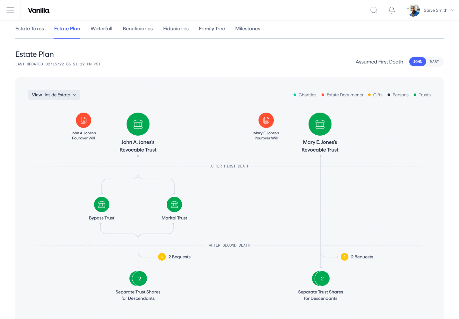The height and width of the screenshot is (319, 459).
Task: Open the Marital Trust node
Action: pos(174,204)
